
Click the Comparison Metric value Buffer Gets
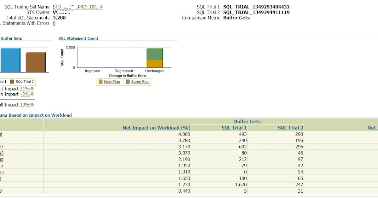pyautogui.click(x=236, y=18)
